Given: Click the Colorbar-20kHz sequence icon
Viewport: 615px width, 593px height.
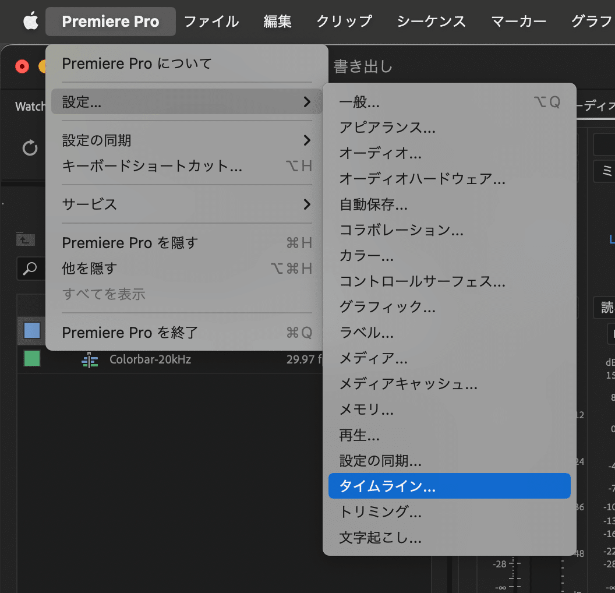Looking at the screenshot, I should [x=90, y=359].
